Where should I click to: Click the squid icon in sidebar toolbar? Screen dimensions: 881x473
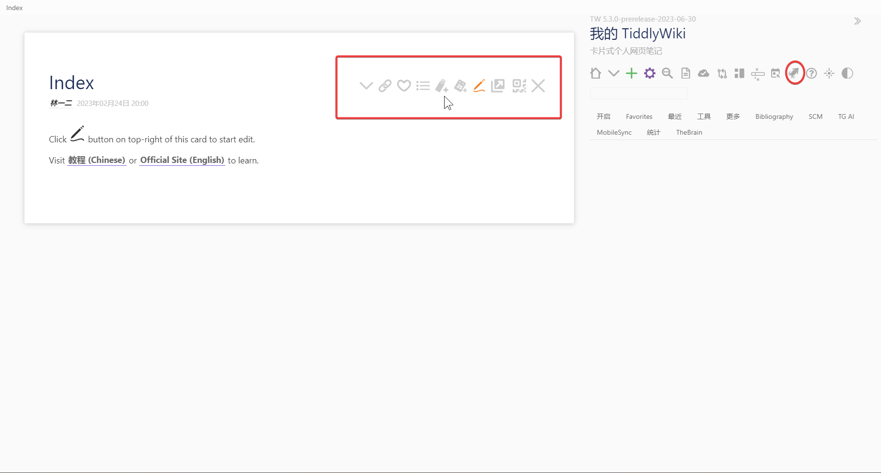(794, 73)
